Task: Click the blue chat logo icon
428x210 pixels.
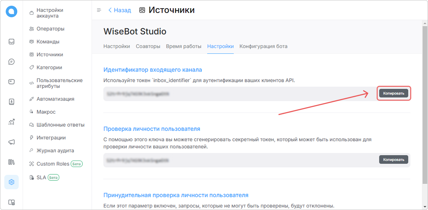Action: (11, 11)
